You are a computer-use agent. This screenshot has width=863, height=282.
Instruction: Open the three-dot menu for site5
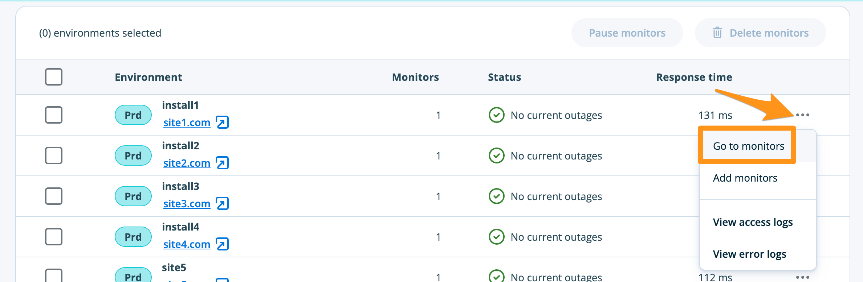[x=802, y=277]
